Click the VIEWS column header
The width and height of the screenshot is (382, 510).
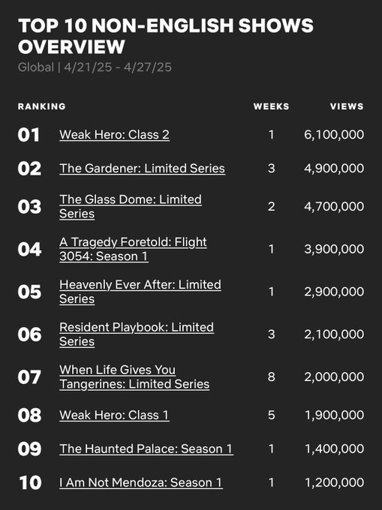click(347, 106)
